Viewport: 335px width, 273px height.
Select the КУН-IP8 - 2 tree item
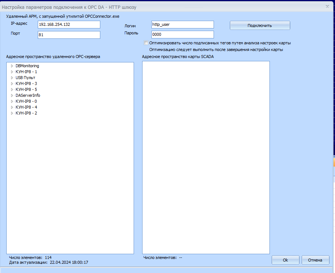[26, 113]
